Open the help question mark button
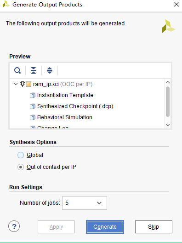 pos(14,226)
